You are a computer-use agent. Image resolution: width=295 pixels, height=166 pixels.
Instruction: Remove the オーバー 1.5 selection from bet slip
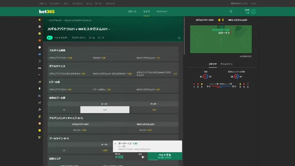(x=115, y=143)
